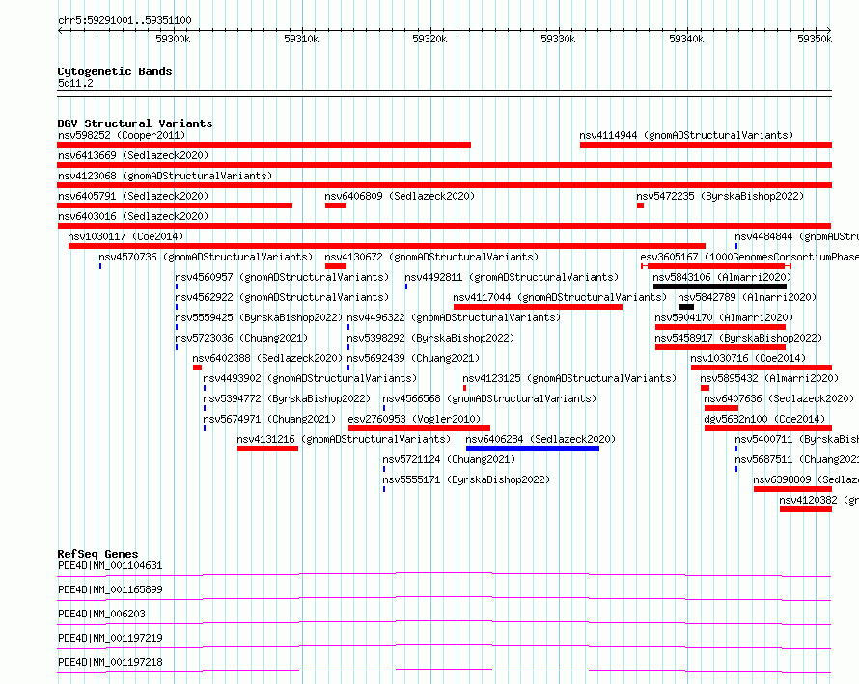Click the nsv4123068 gnomADStructuralVariants label
Image resolution: width=859 pixels, height=684 pixels.
(x=165, y=176)
